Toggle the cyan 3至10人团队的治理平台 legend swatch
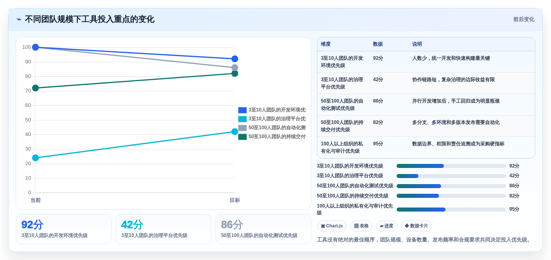 click(x=242, y=119)
